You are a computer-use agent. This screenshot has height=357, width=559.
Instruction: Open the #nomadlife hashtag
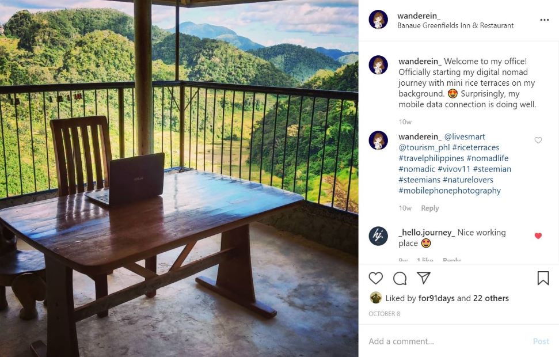(487, 158)
